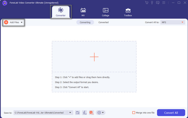Switch to the Converter tab
Viewport: 188px width, 118px height.
tap(61, 12)
